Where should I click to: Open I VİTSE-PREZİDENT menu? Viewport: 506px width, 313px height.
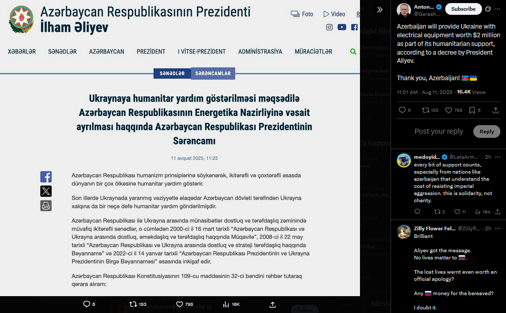[202, 52]
